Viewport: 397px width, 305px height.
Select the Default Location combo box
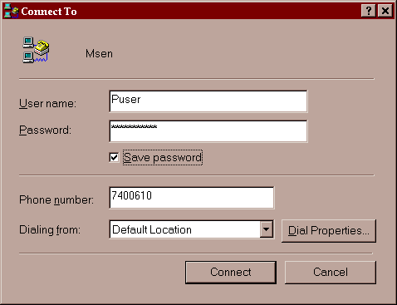(192, 229)
